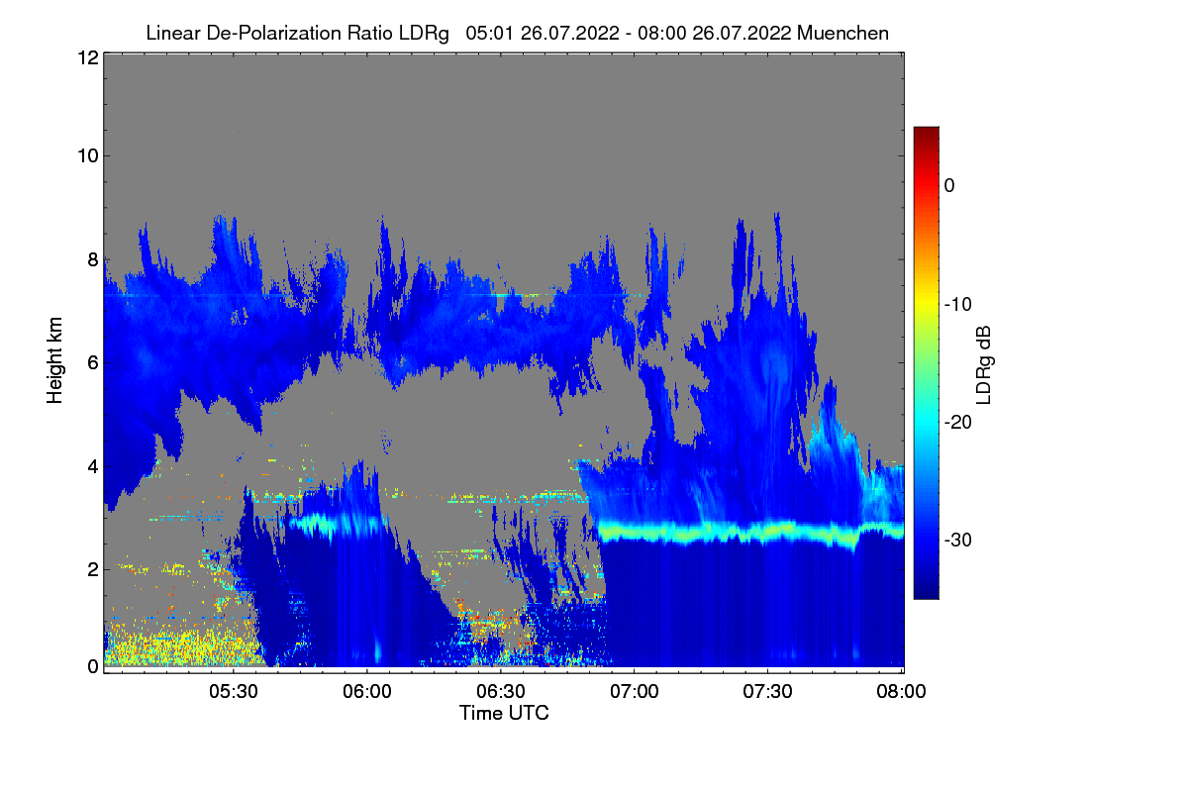The height and width of the screenshot is (792, 1188).
Task: Click the 'LDRg dB' colorbar label
Action: [x=983, y=363]
